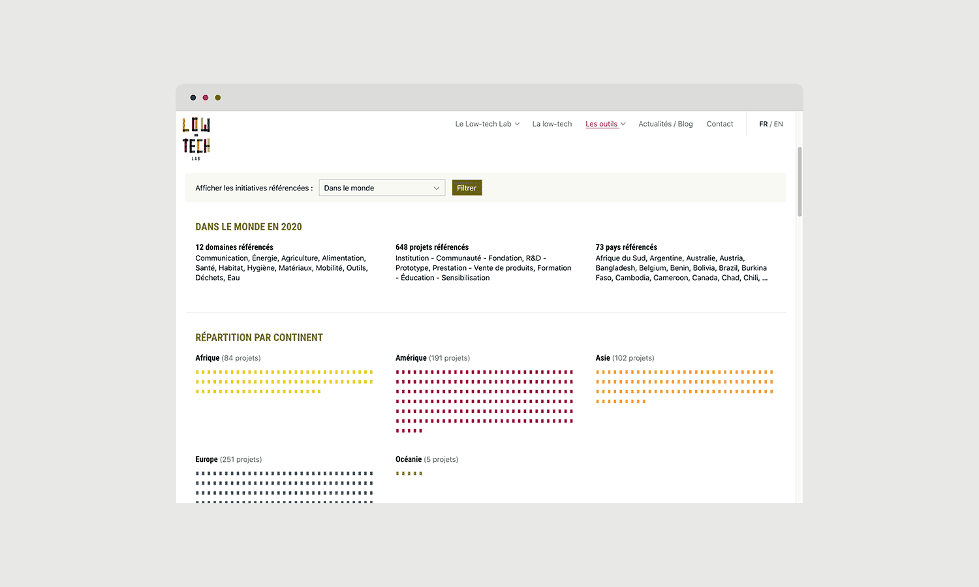This screenshot has height=587, width=979.
Task: Click the olive window control dot
Action: click(x=218, y=98)
